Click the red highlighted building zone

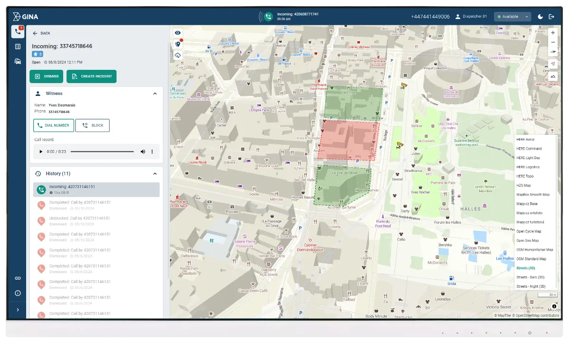tap(349, 141)
